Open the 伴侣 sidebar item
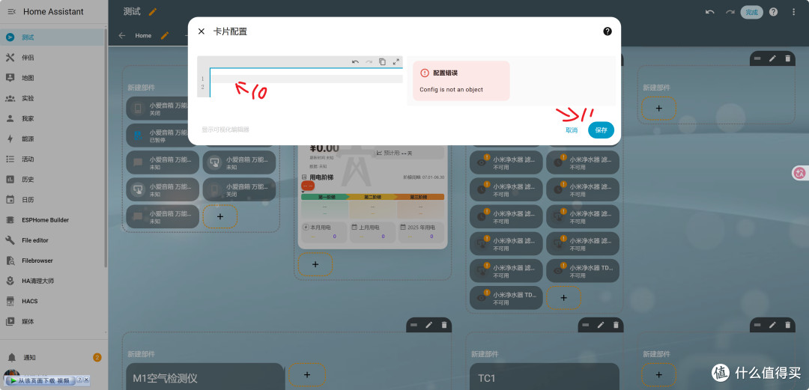This screenshot has height=390, width=809. (x=52, y=57)
